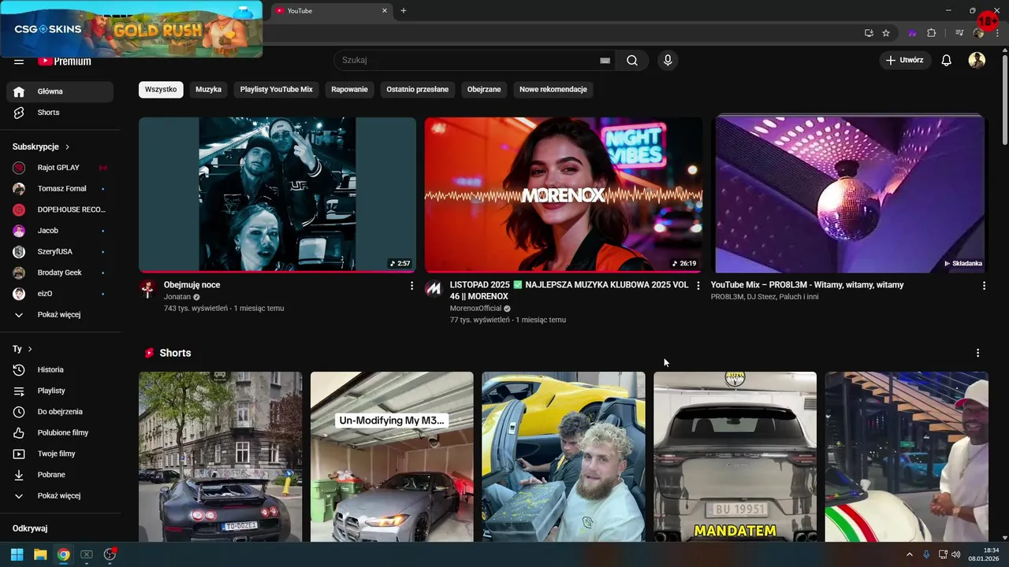Select the Wszystko filter chip
Image resolution: width=1009 pixels, height=567 pixels.
[161, 90]
